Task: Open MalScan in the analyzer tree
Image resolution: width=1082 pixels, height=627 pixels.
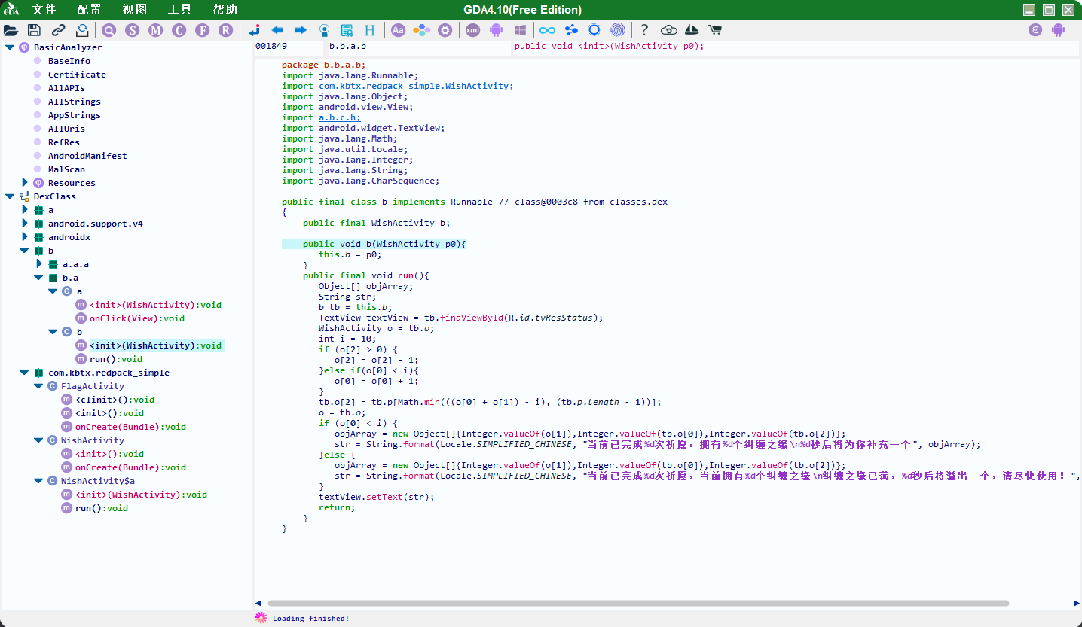Action: [x=66, y=169]
